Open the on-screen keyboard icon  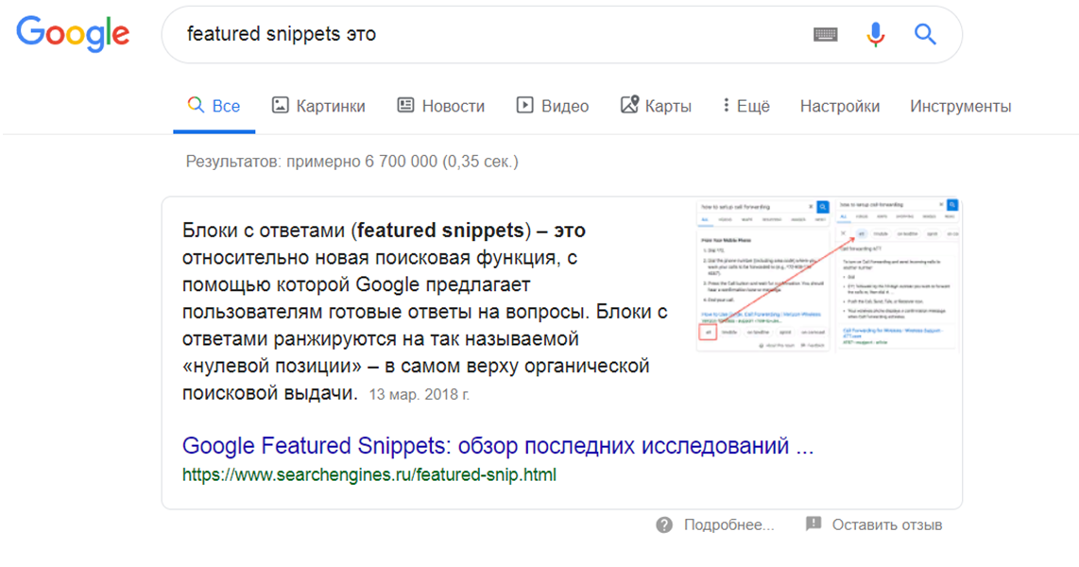(x=828, y=33)
